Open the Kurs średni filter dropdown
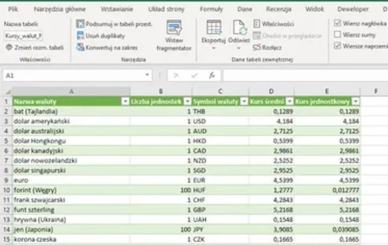This screenshot has height=245, width=388. 288,101
